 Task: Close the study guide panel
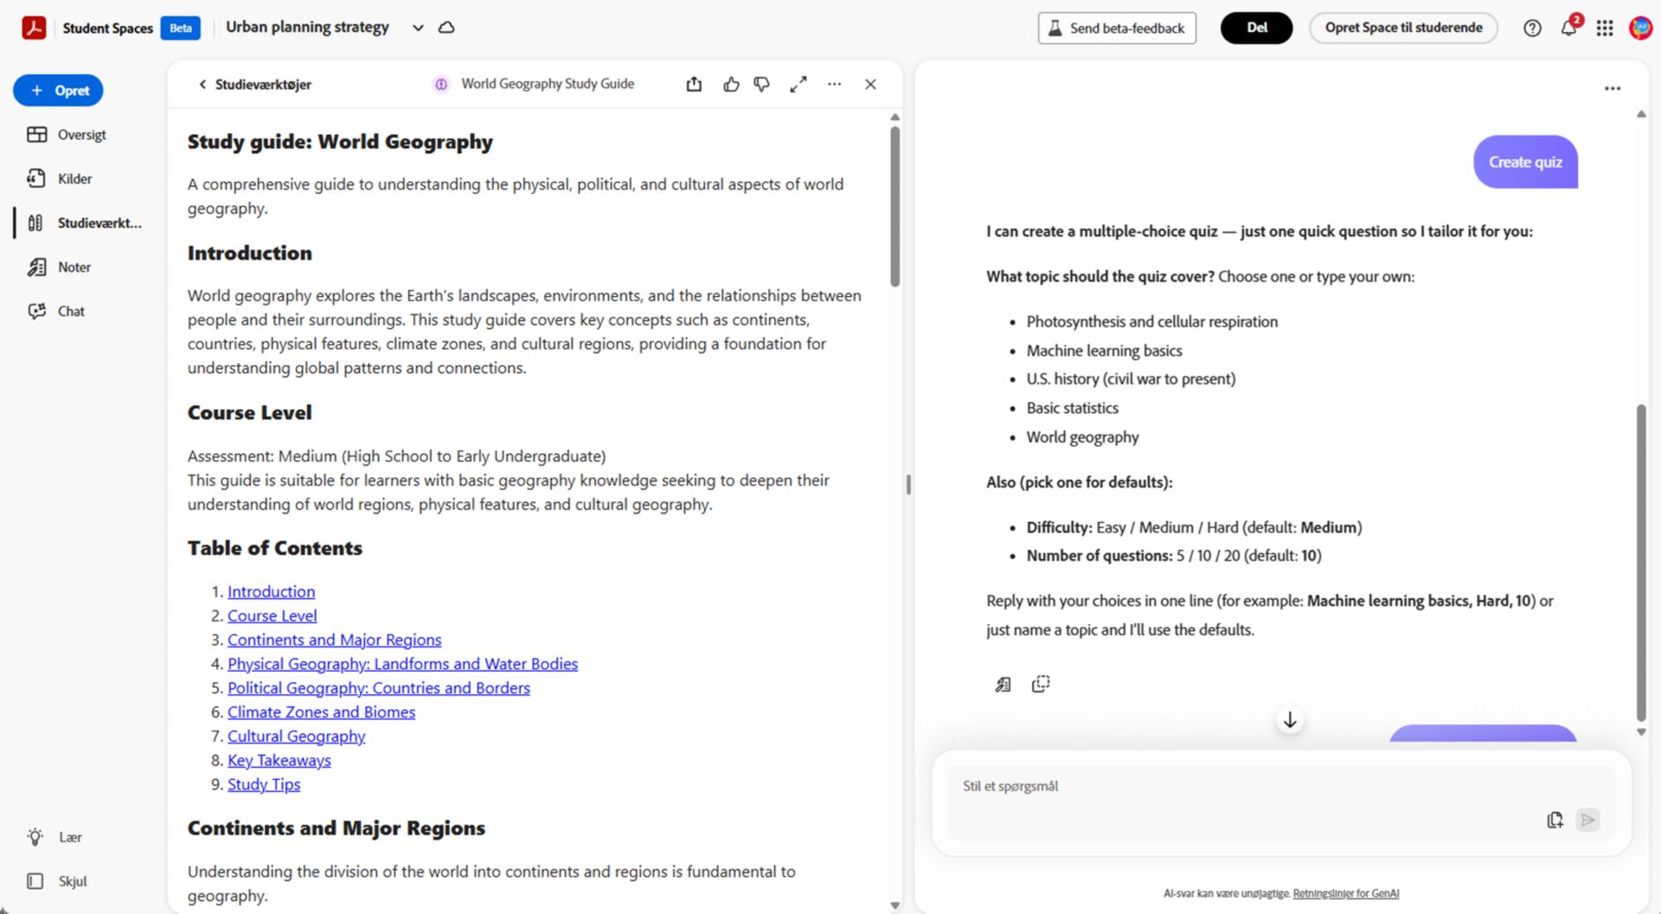point(870,84)
